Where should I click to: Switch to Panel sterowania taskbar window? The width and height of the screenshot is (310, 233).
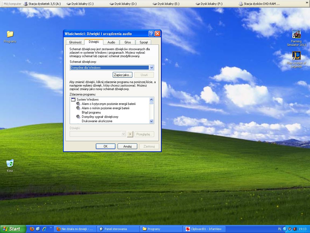point(118,229)
